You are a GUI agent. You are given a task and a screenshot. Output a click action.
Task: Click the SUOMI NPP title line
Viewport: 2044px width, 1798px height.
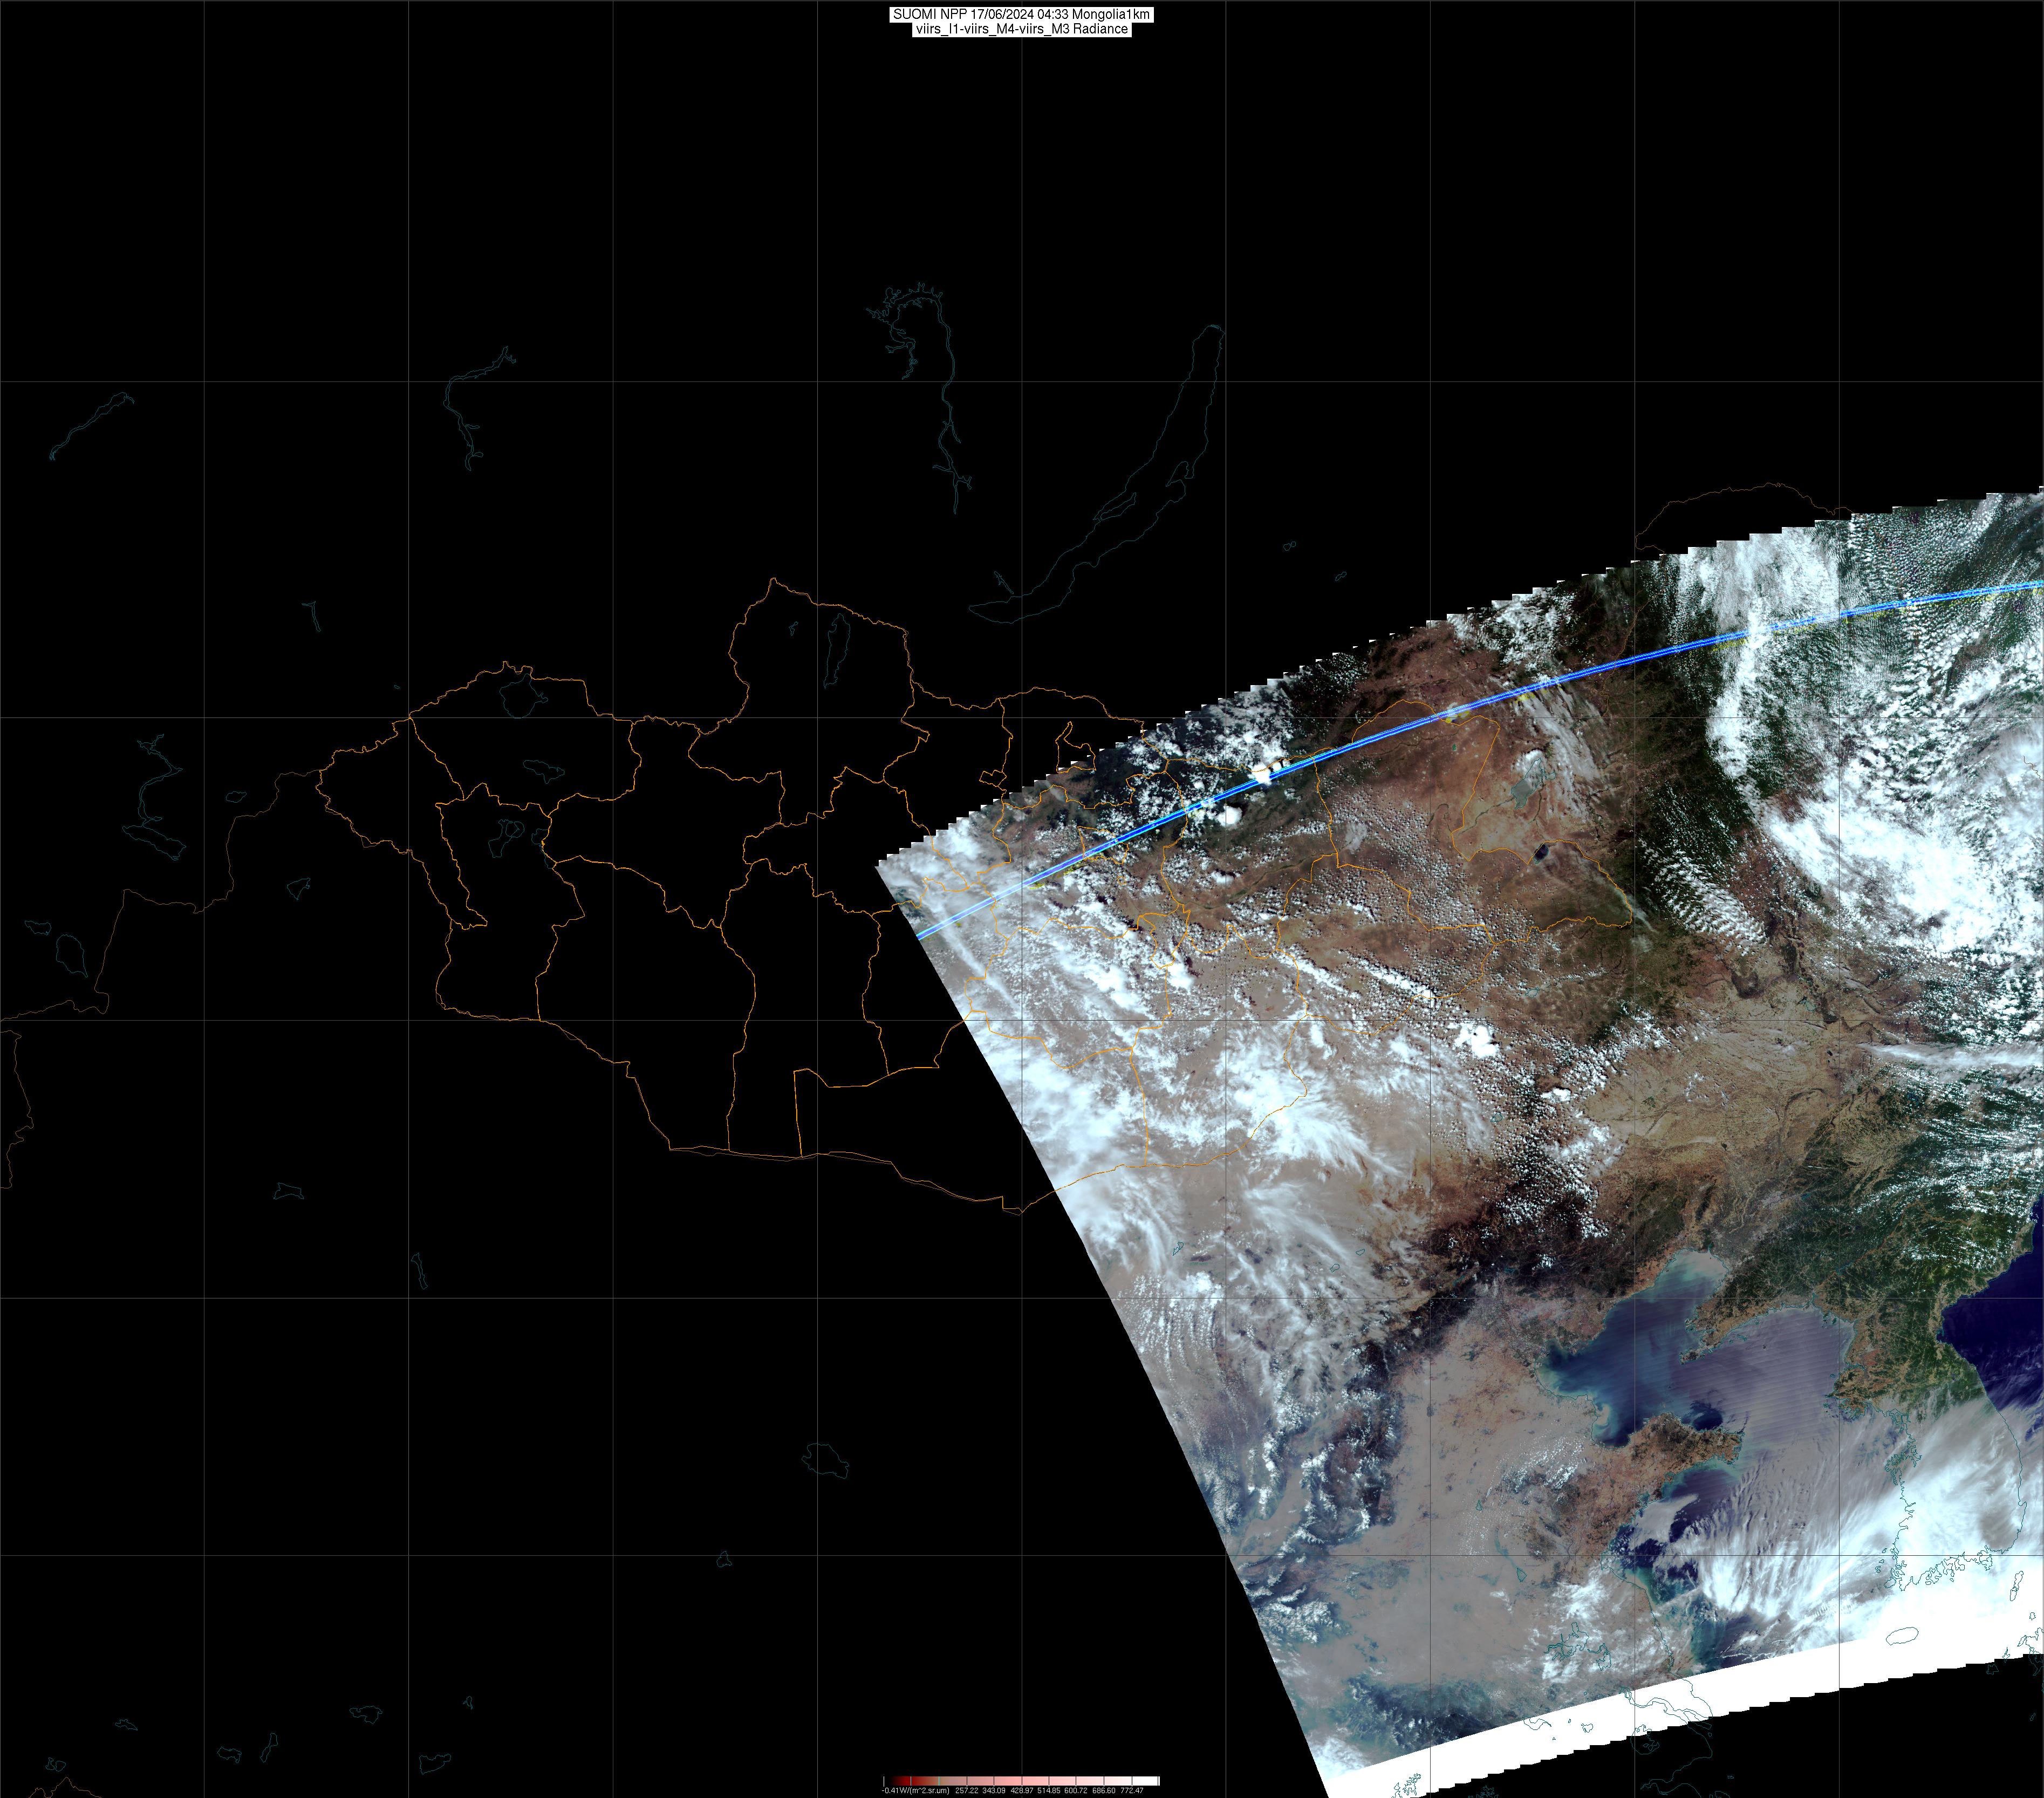pos(1021,15)
